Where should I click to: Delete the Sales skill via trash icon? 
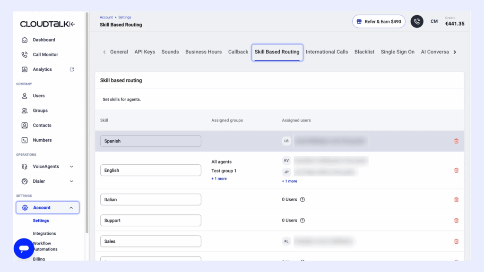[456, 241]
